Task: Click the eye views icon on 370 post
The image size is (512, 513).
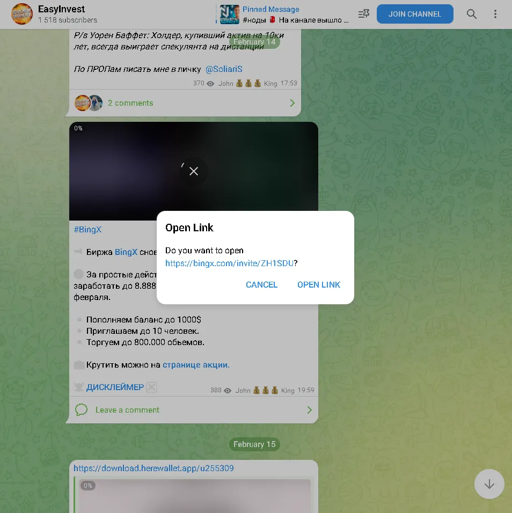Action: tap(210, 84)
